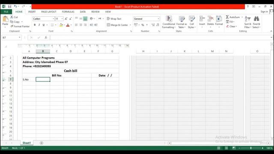Toggle Middle Align vertical alignment
This screenshot has height=154, width=274.
81,18
